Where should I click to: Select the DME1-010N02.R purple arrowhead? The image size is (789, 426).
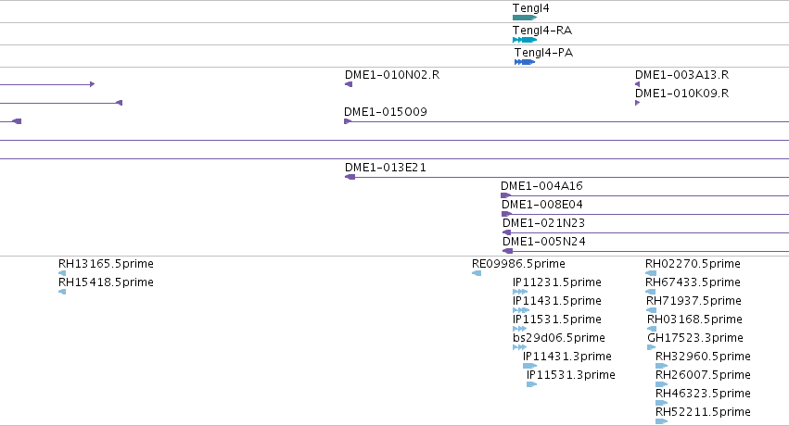[349, 84]
